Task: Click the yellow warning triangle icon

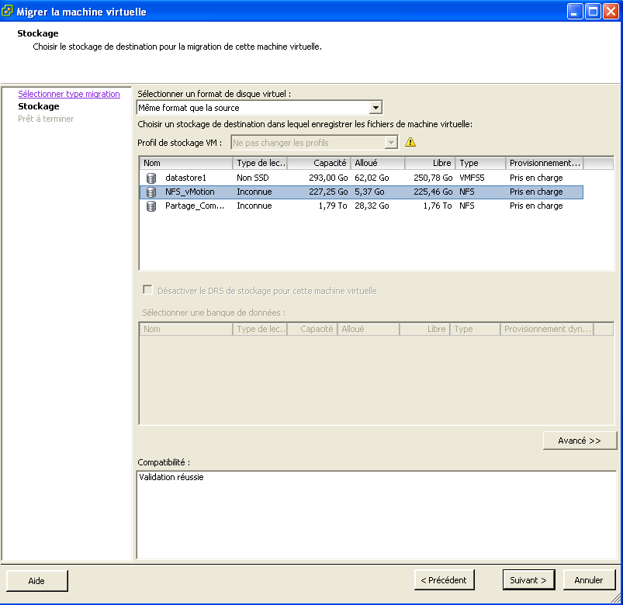Action: coord(410,142)
